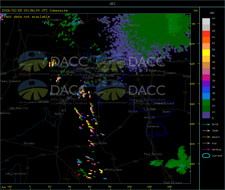Click the 'Punta_Agua' map label

pyautogui.click(x=114, y=170)
